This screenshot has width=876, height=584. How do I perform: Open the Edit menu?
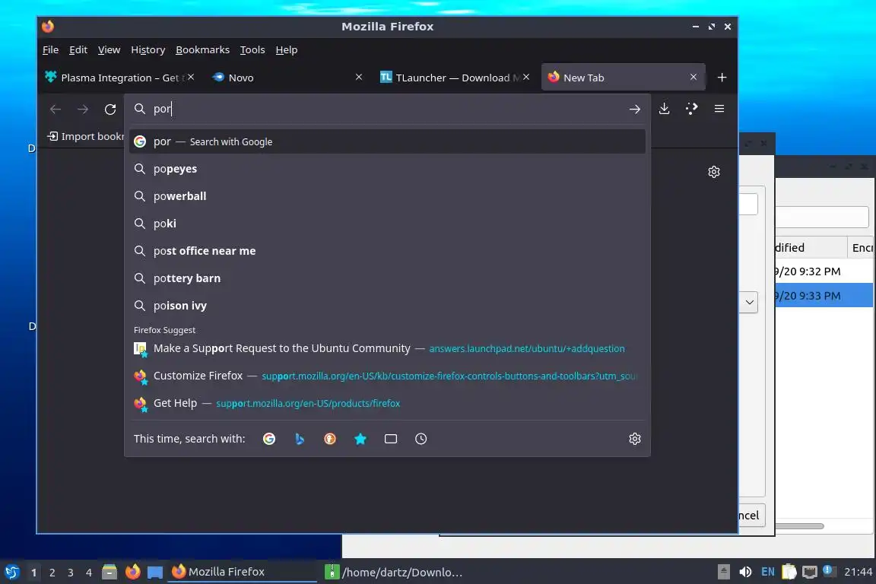tap(78, 49)
